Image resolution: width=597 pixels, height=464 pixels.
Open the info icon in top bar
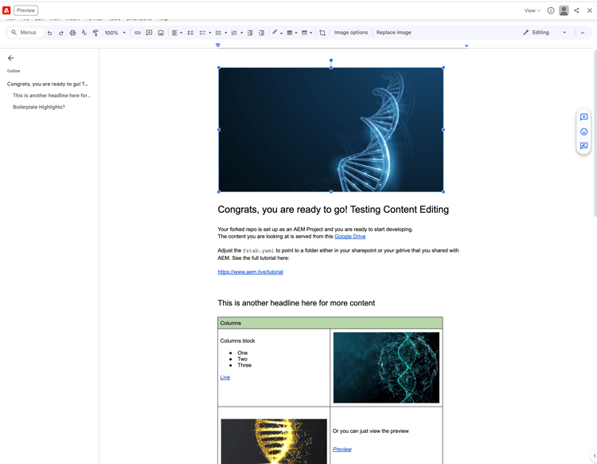(551, 10)
